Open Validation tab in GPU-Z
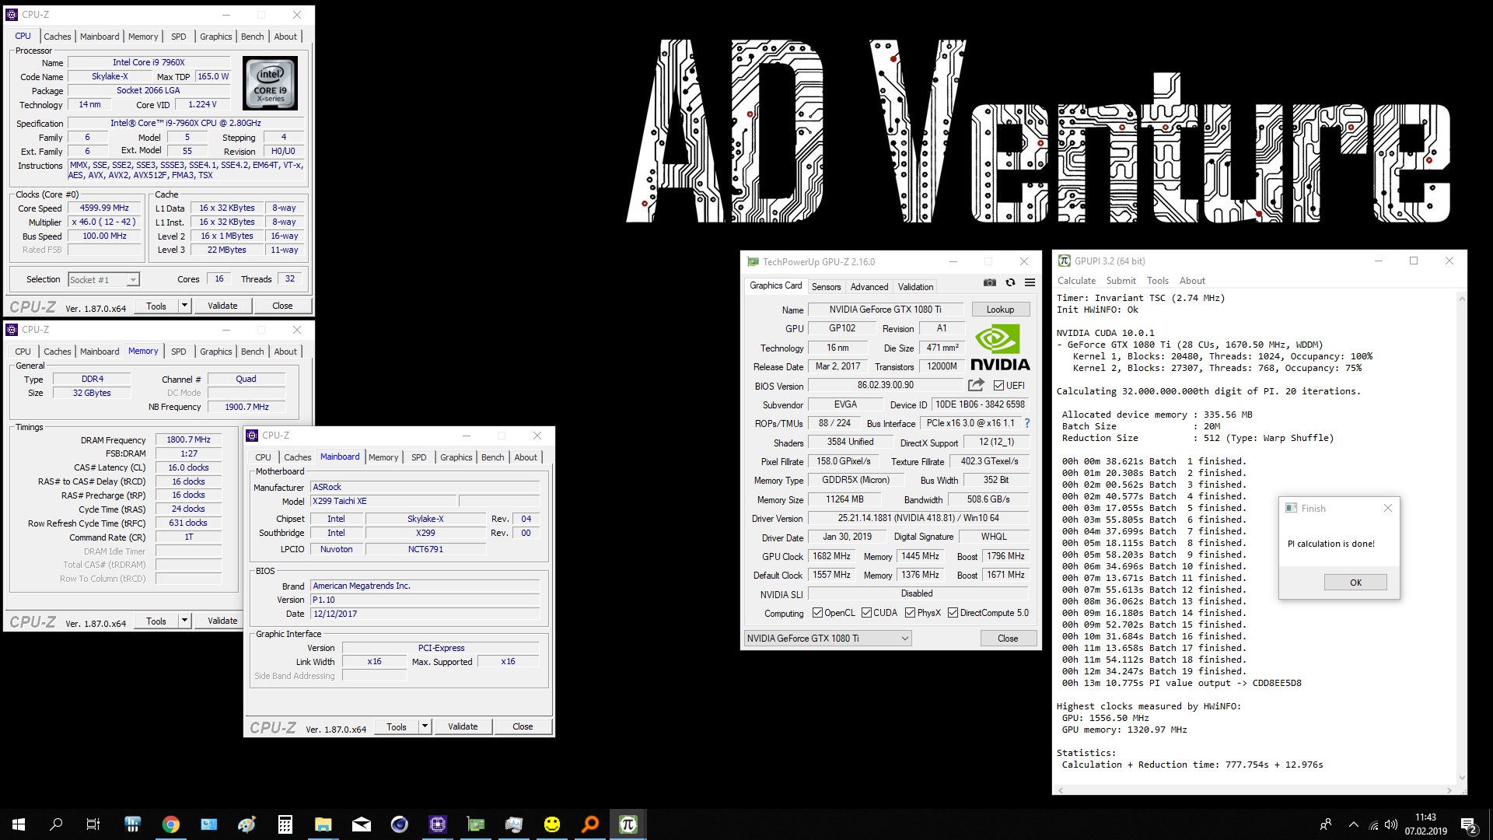The height and width of the screenshot is (840, 1493). (x=915, y=286)
